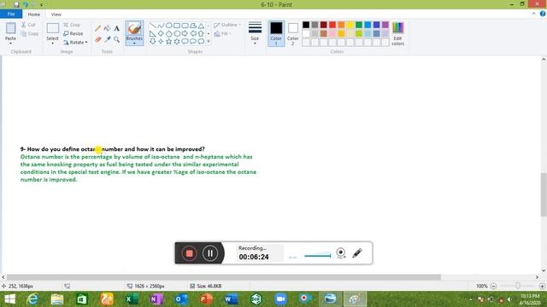Choose the Oval shape
Screen dimensions: 547x307
pyautogui.click(x=169, y=26)
